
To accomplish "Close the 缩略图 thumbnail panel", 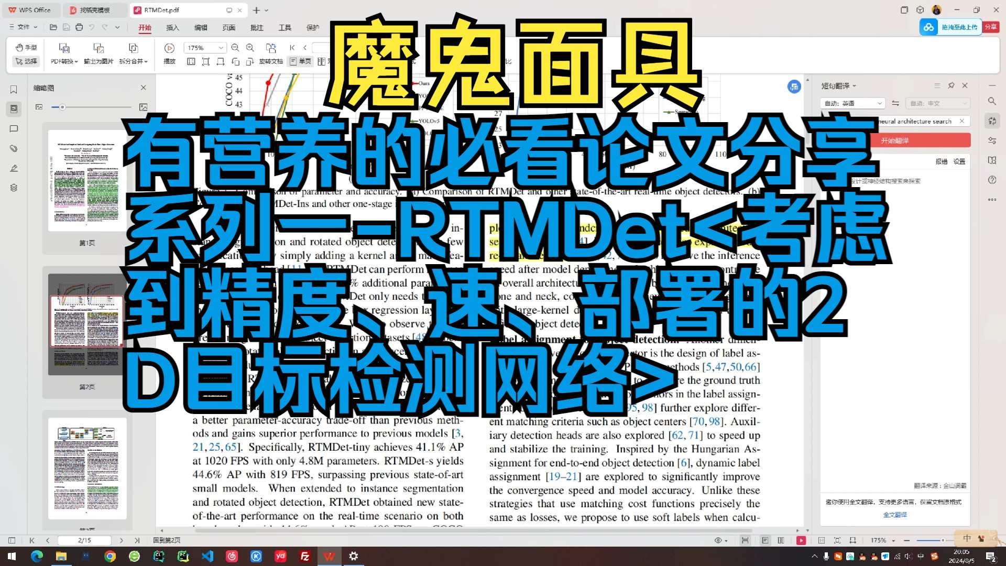I will coord(144,88).
